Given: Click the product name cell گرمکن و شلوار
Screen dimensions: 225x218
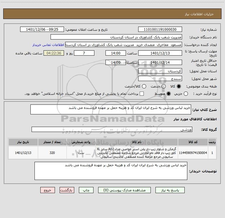Looking at the screenshot, I should click(137, 153).
